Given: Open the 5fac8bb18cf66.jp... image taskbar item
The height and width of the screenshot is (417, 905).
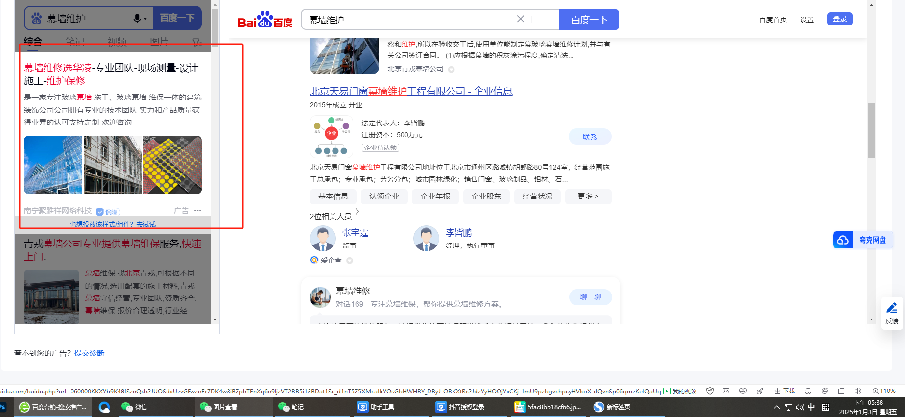Looking at the screenshot, I should click(x=548, y=407).
